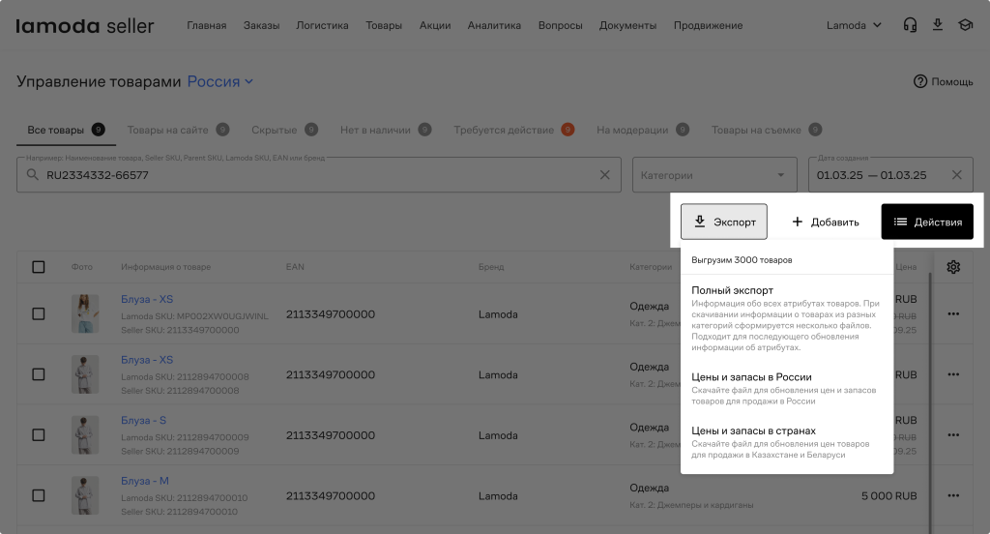Click the 5 000 RUB price
This screenshot has height=534, width=990.
889,496
